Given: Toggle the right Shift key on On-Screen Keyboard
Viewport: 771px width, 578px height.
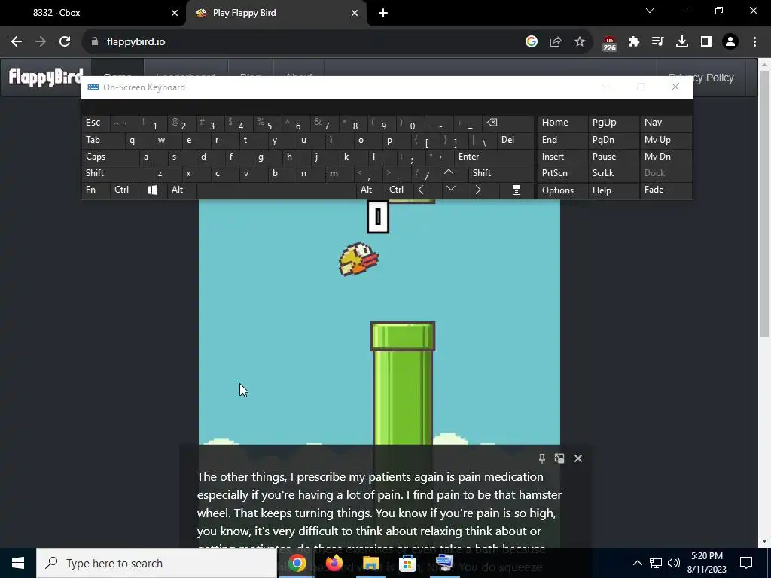Looking at the screenshot, I should click(x=501, y=173).
